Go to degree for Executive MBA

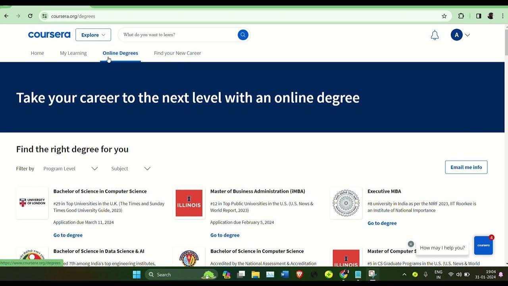[382, 223]
